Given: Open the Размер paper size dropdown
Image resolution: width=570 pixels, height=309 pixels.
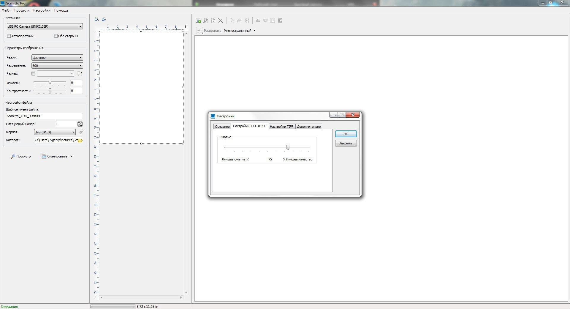Looking at the screenshot, I should [55, 73].
